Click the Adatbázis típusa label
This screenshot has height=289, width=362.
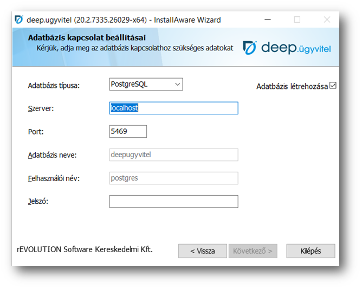pyautogui.click(x=53, y=86)
